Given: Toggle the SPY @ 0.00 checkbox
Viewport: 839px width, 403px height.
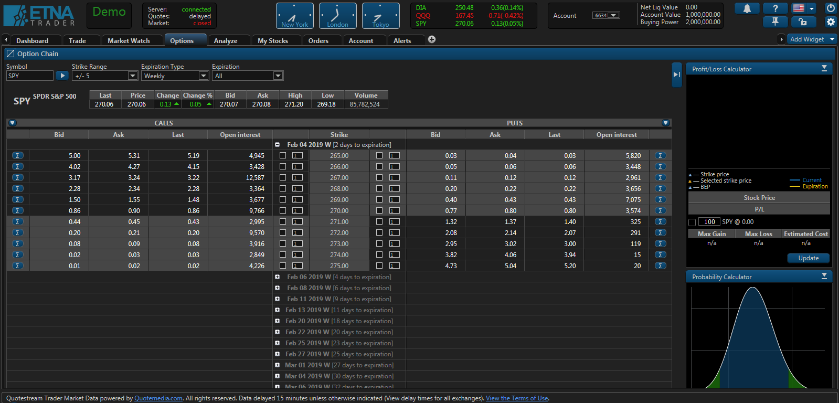Looking at the screenshot, I should point(692,222).
